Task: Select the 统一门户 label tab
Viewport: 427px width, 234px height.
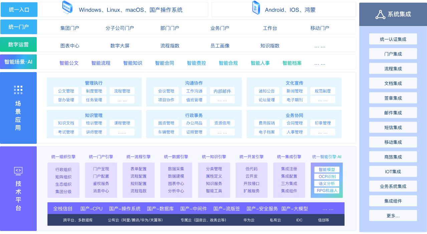Action: (x=19, y=27)
